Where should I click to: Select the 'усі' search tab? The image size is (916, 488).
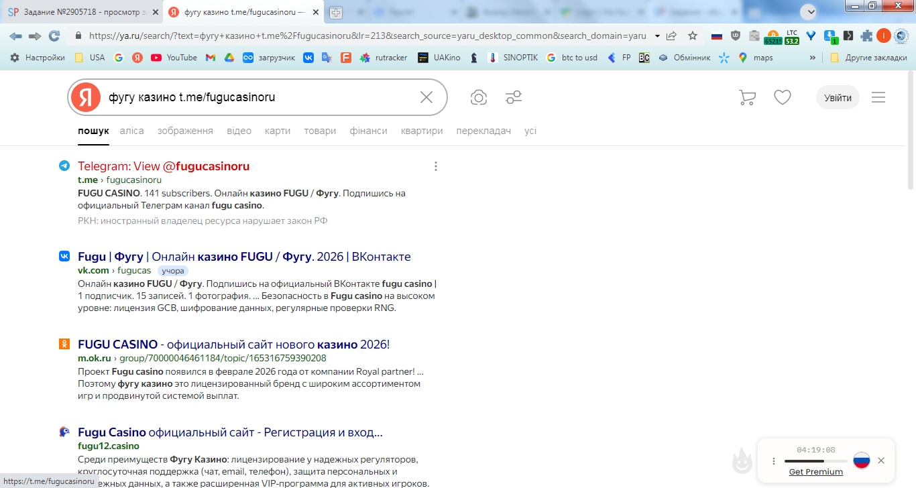point(530,131)
